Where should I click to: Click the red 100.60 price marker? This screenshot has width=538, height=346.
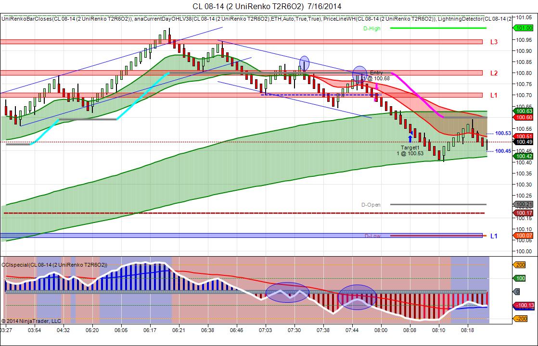(x=523, y=117)
